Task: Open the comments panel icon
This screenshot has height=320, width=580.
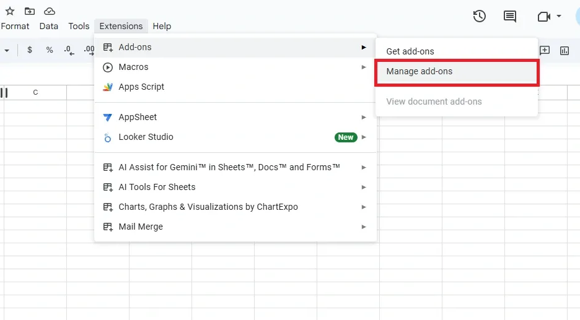Action: (510, 17)
